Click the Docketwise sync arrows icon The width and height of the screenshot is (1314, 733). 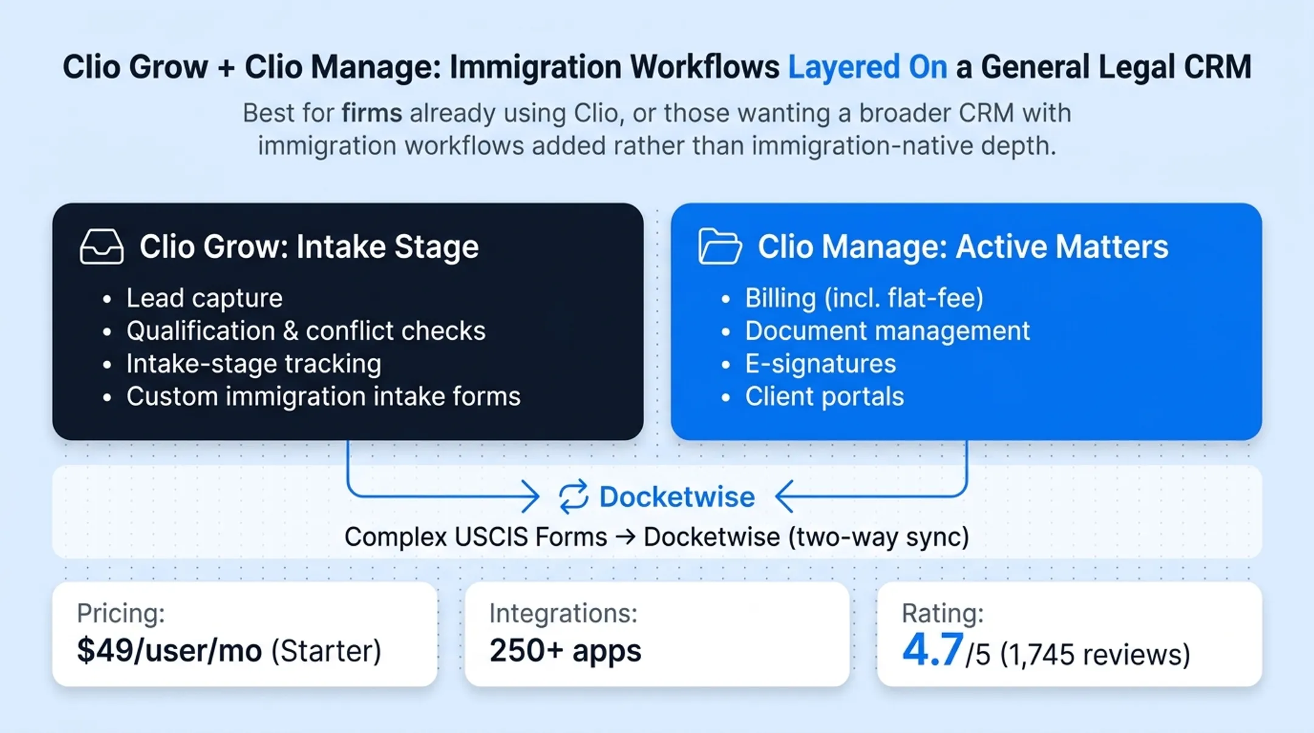(x=574, y=497)
